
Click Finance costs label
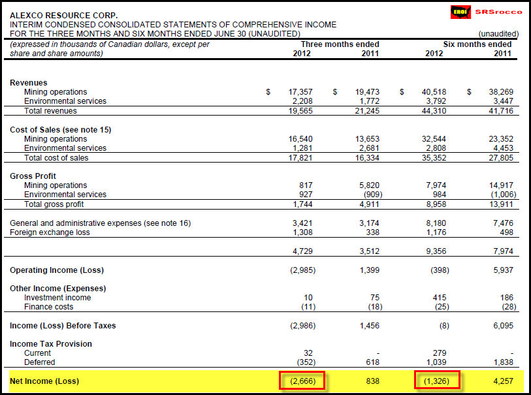pyautogui.click(x=48, y=307)
